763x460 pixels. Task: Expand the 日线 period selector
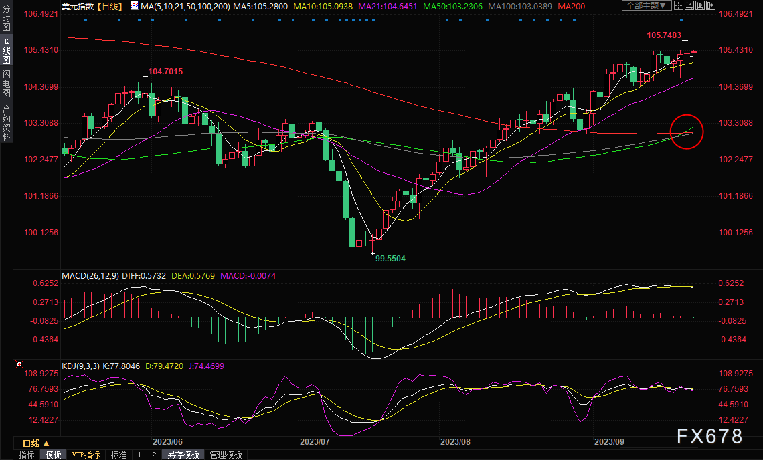coord(31,443)
